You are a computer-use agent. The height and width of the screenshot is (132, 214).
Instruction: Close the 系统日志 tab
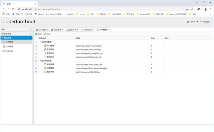coord(93,30)
